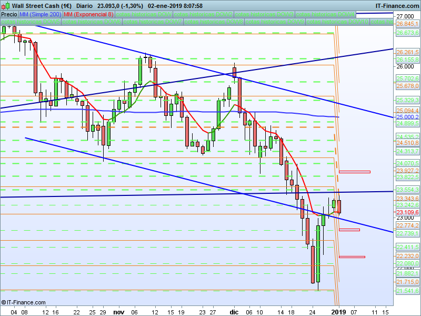Click the 23.554,3 green price label

407,190
